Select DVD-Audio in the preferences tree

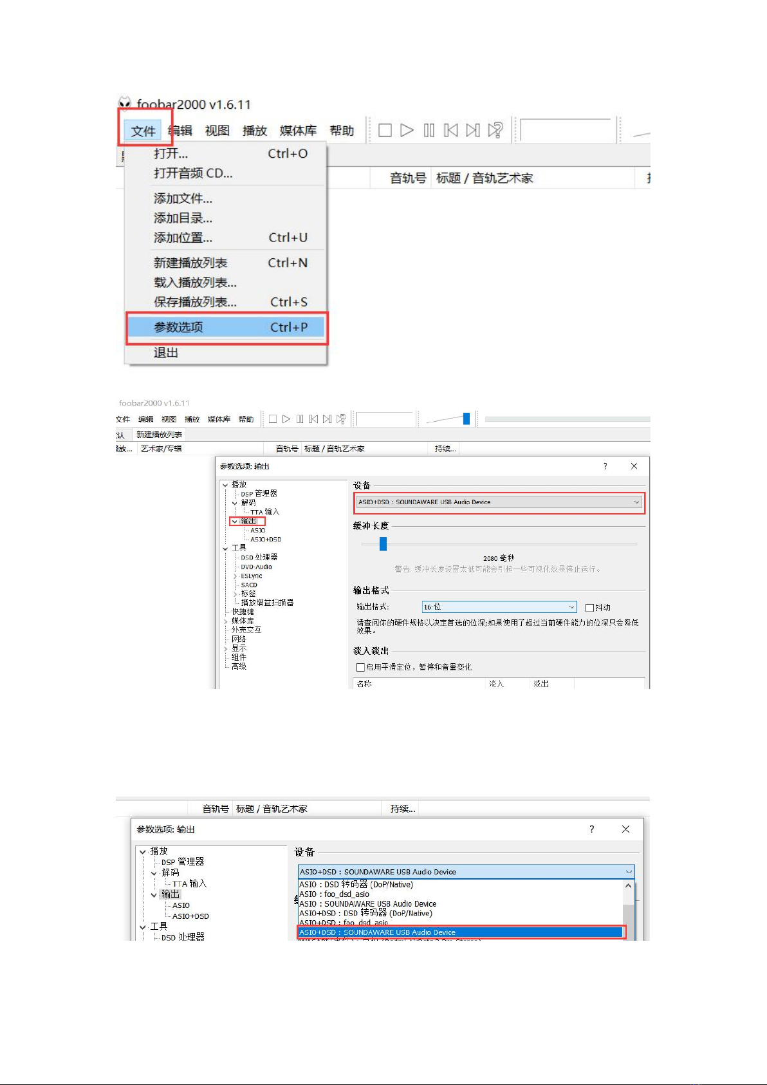pos(256,567)
